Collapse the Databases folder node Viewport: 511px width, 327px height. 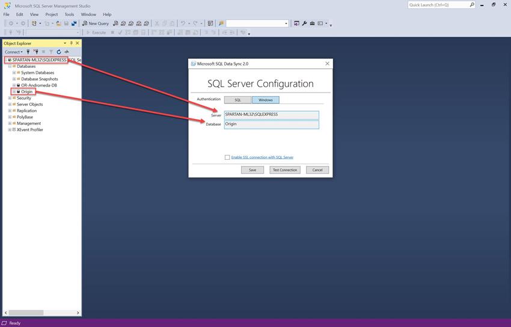click(x=10, y=66)
